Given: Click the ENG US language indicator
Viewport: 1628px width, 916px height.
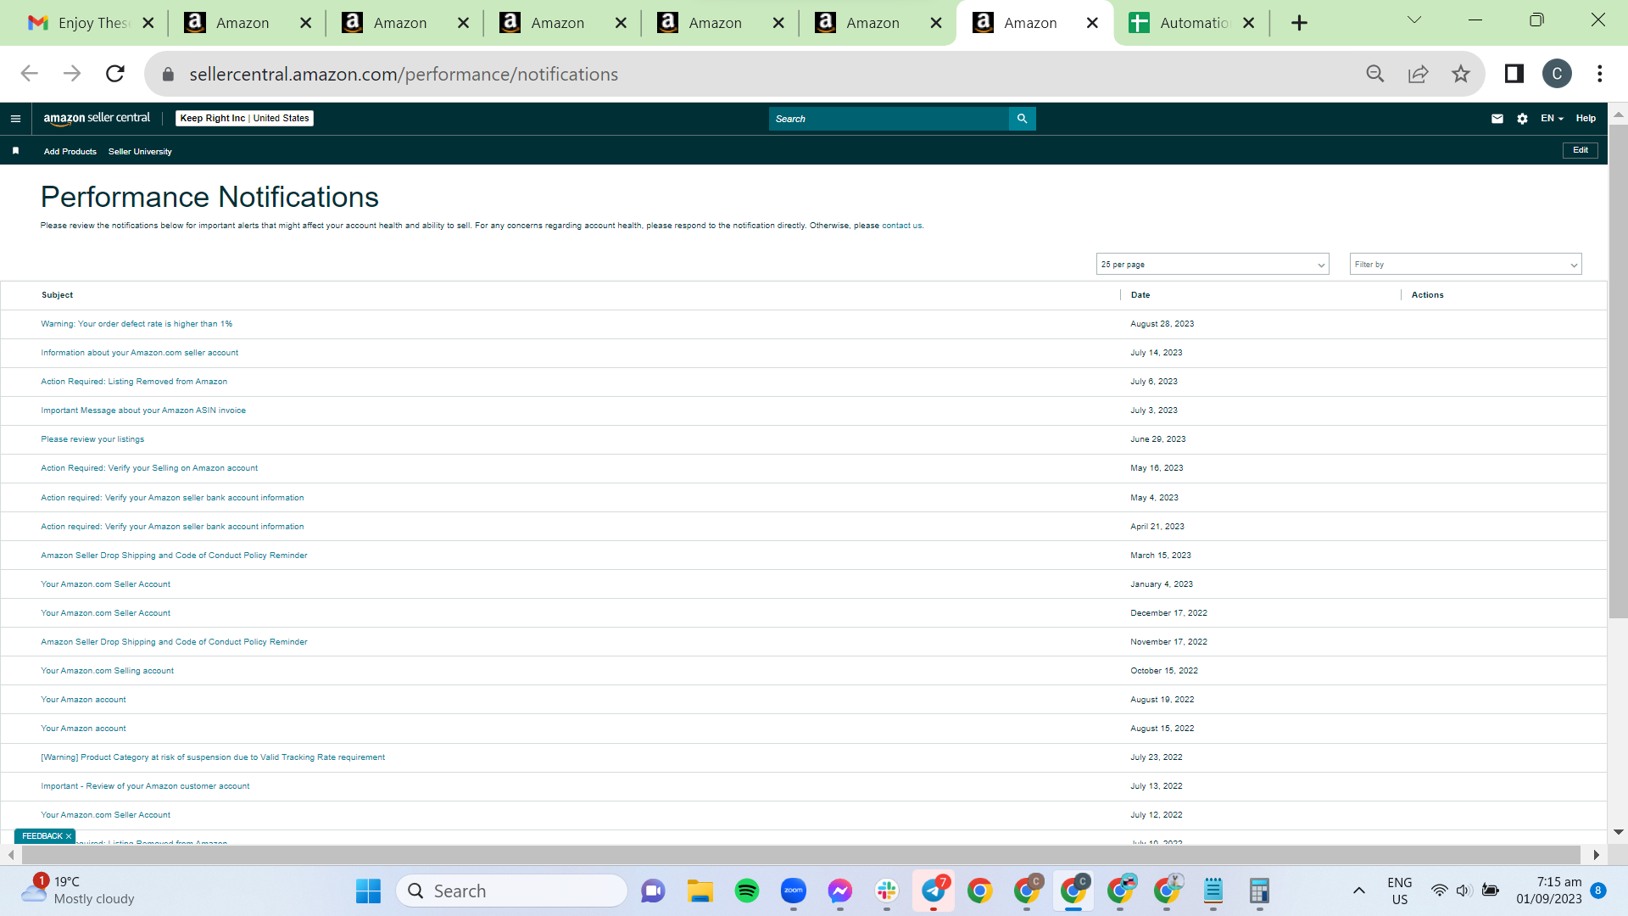Looking at the screenshot, I should coord(1400,891).
